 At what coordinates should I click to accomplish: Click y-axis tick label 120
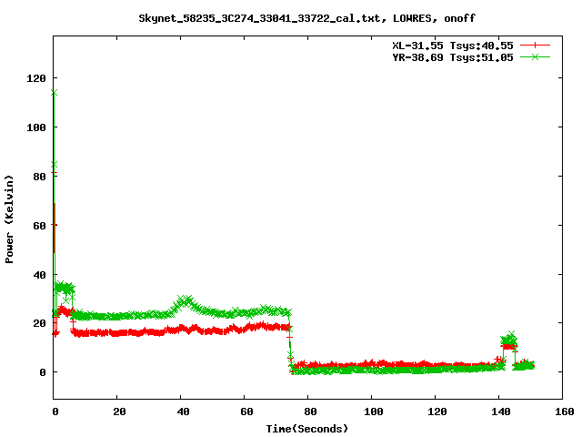pos(36,78)
